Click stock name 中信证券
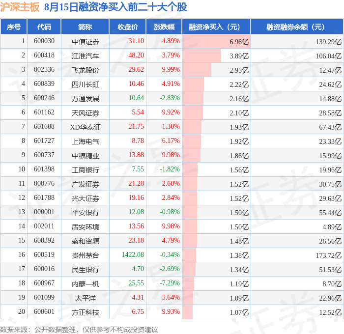Viewport: 344px width, 334px height. click(x=86, y=42)
